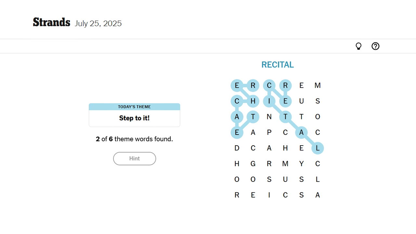Select the letter O in the rightmost column
This screenshot has height=234, width=416.
tap(318, 117)
